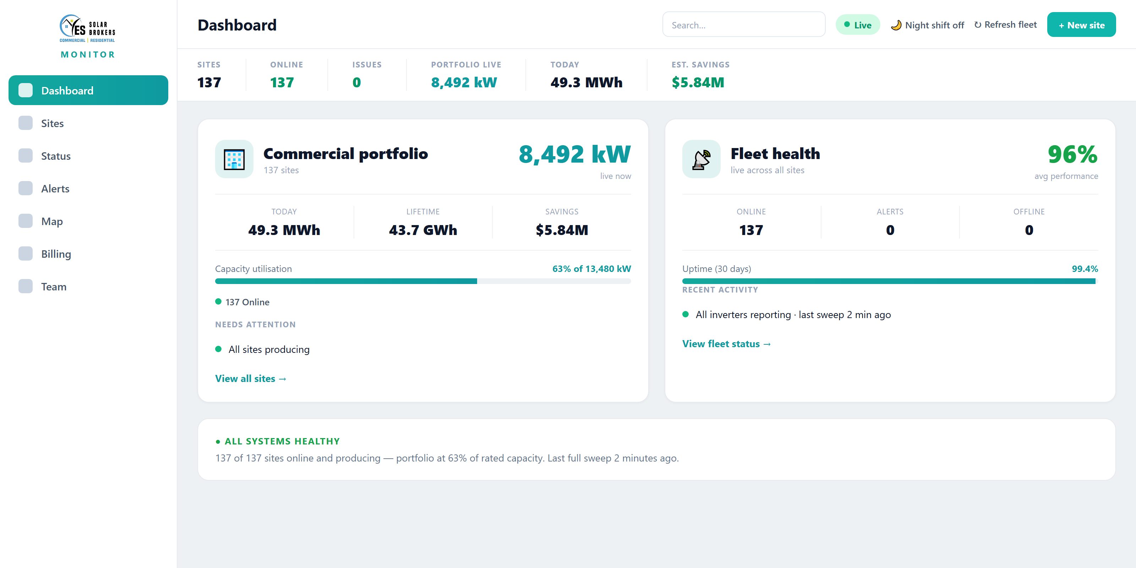Click the Capacity utilisation progress bar
This screenshot has height=568, width=1136.
click(x=423, y=282)
